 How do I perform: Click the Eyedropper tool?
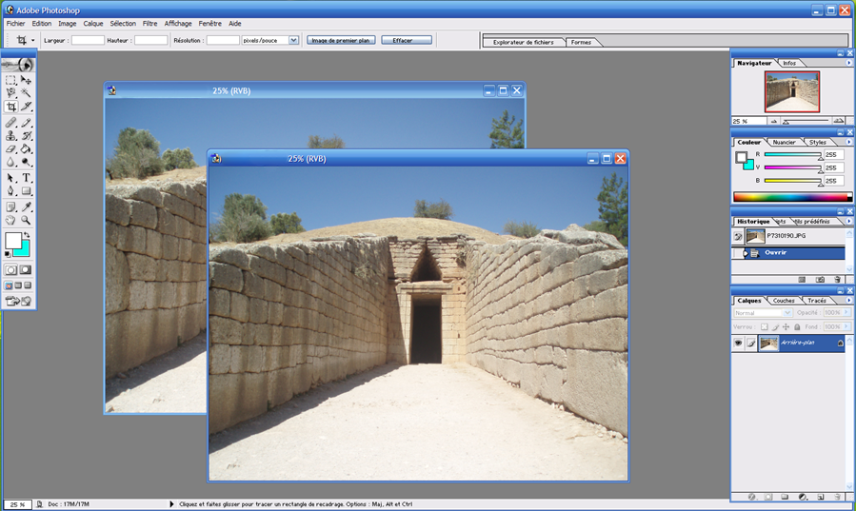pyautogui.click(x=27, y=206)
